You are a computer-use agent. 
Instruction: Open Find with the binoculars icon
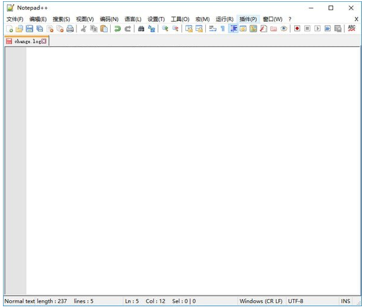(141, 29)
